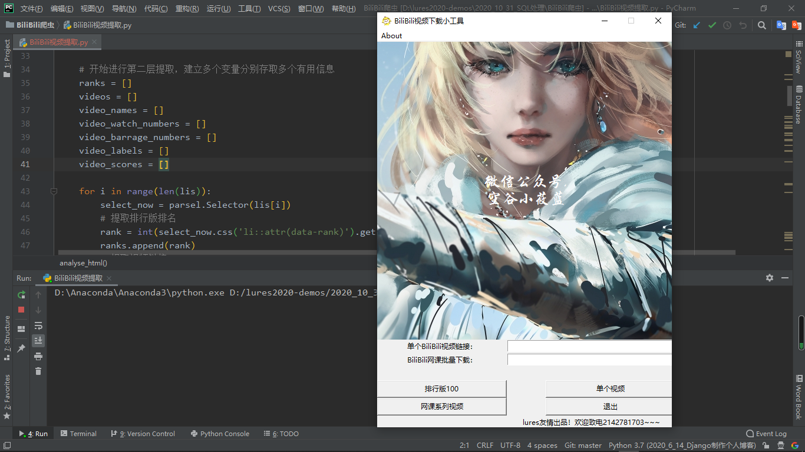Open the 文件(F) menu
This screenshot has height=452, width=805.
click(x=31, y=8)
